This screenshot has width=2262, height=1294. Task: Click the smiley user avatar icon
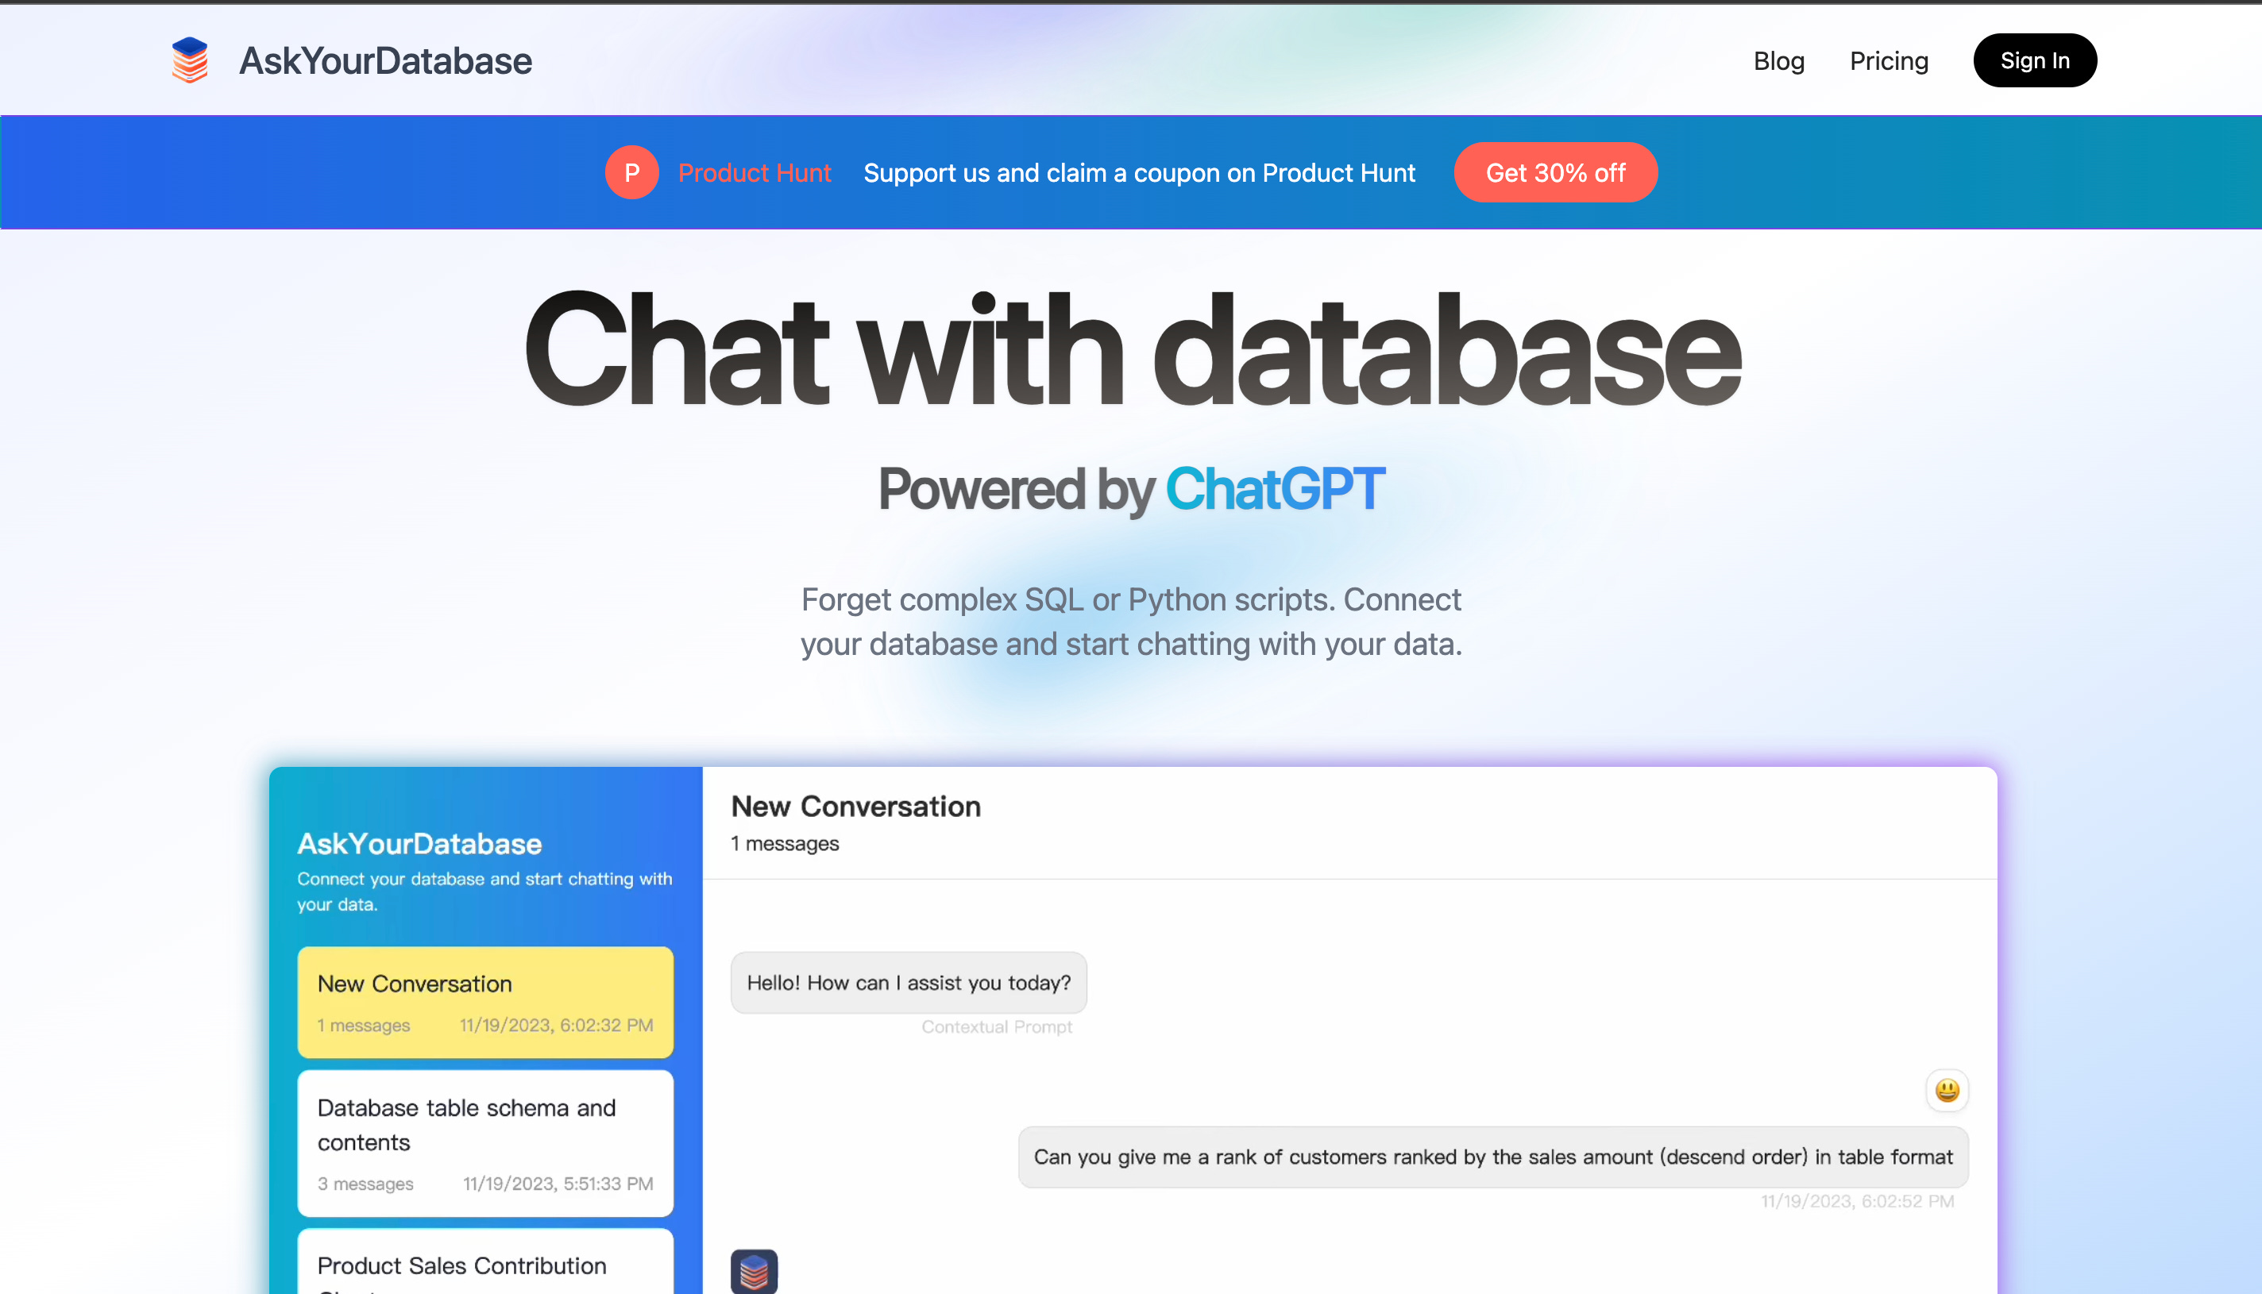point(1947,1090)
